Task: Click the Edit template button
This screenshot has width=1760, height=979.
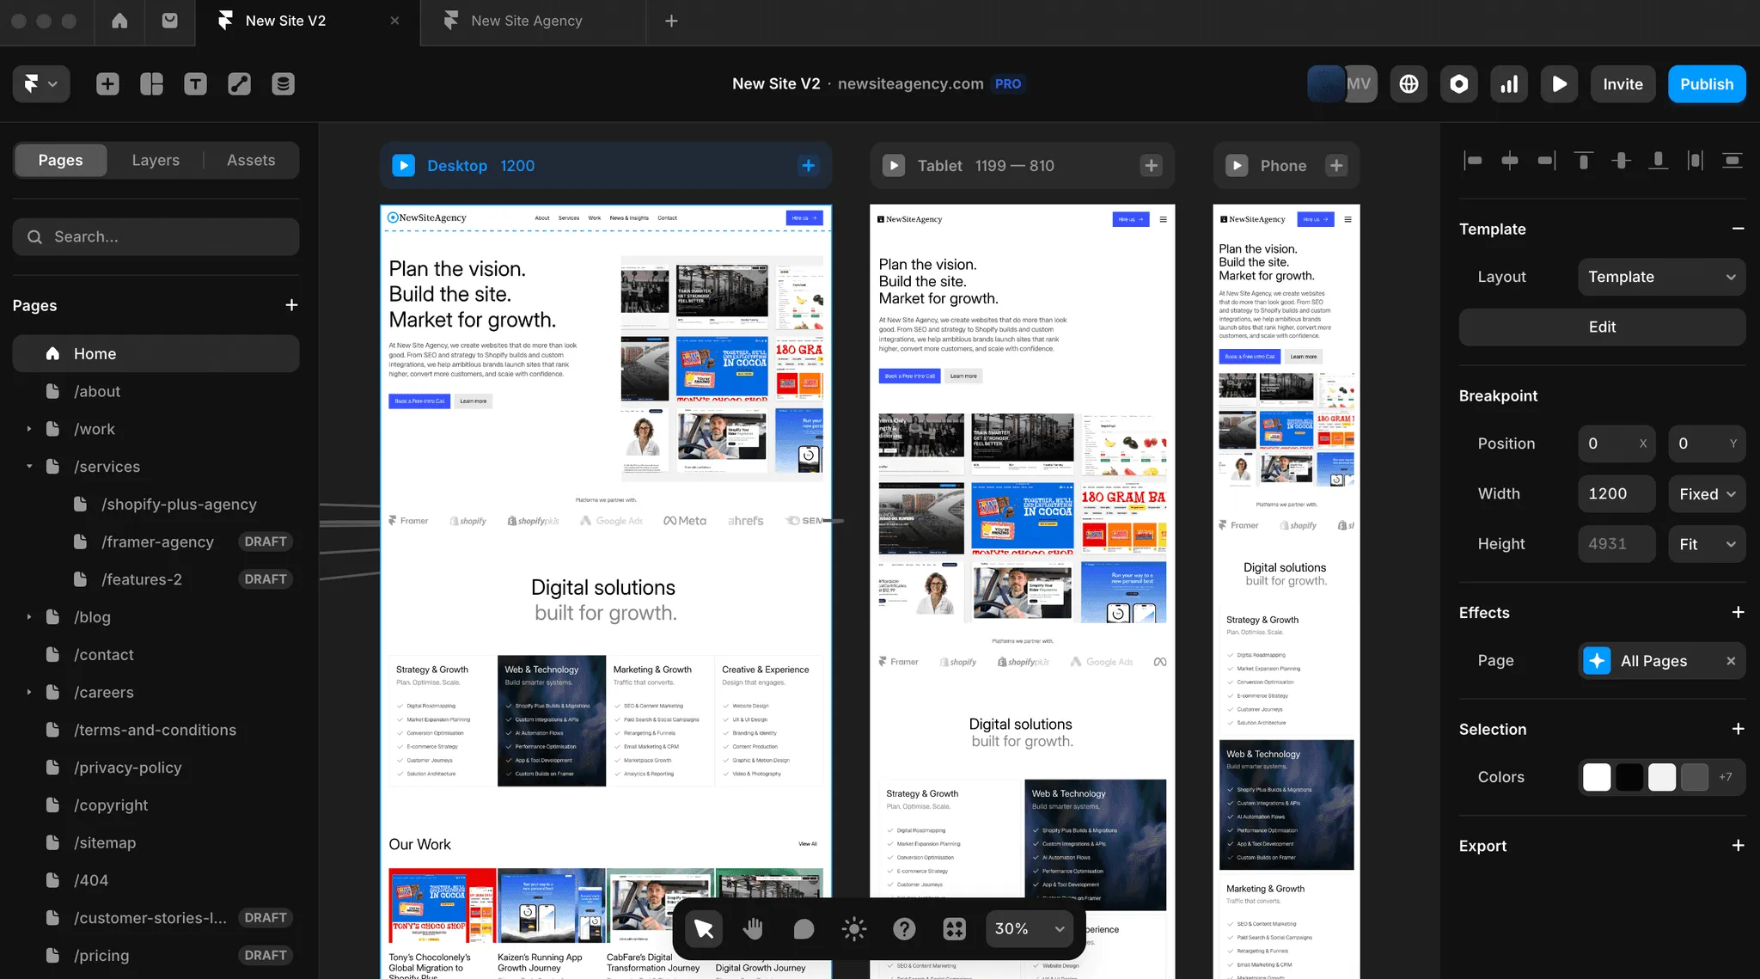Action: click(x=1602, y=327)
